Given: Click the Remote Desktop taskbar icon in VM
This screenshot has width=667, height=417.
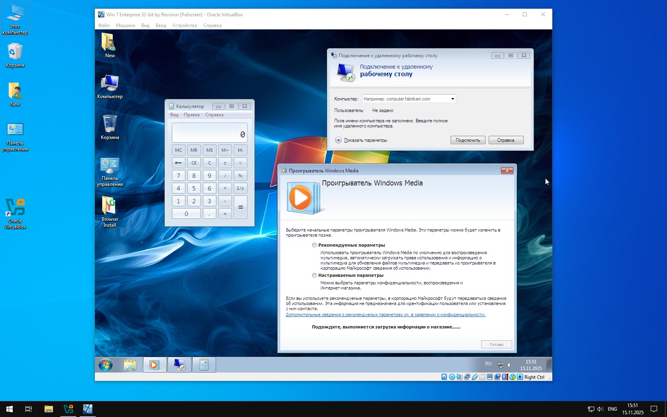Looking at the screenshot, I should pos(179,365).
